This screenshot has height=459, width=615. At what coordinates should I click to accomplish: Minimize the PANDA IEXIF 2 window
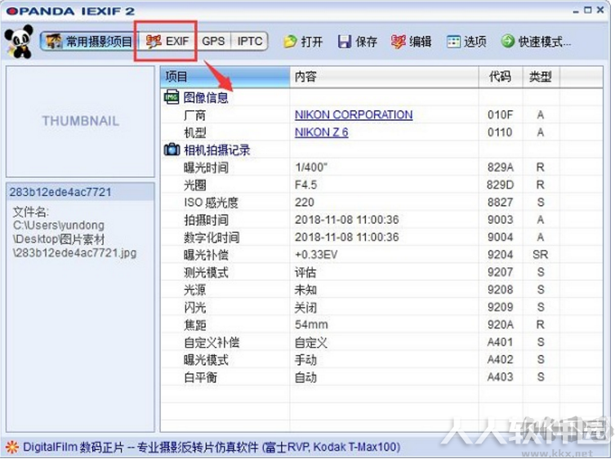pos(576,11)
